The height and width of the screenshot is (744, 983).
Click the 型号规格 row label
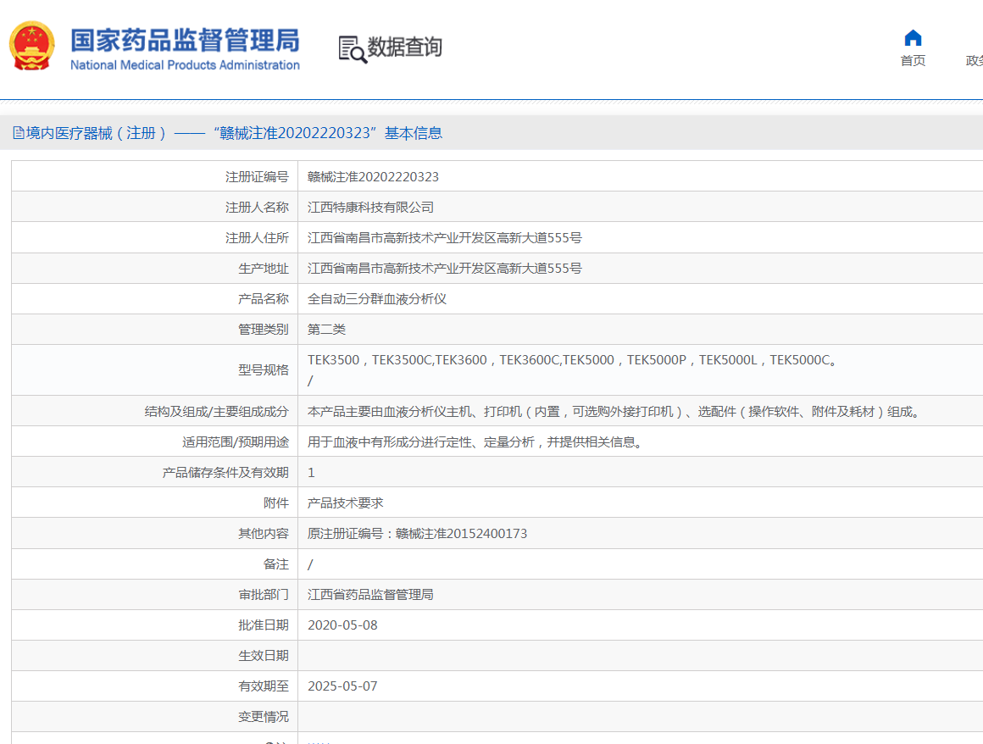264,370
